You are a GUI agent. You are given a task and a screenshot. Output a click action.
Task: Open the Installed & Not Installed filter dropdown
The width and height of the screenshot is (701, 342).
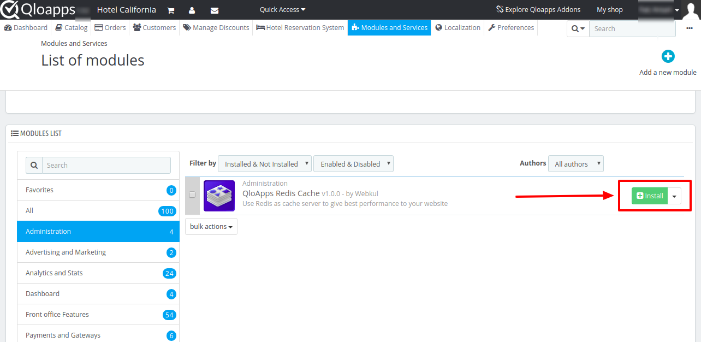(264, 163)
